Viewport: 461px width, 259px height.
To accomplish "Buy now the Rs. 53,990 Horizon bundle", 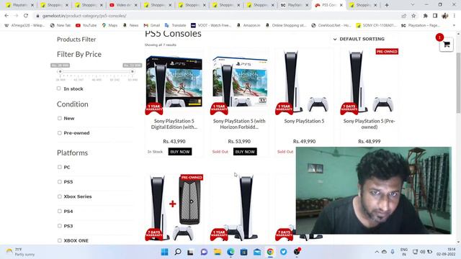I will click(x=245, y=152).
